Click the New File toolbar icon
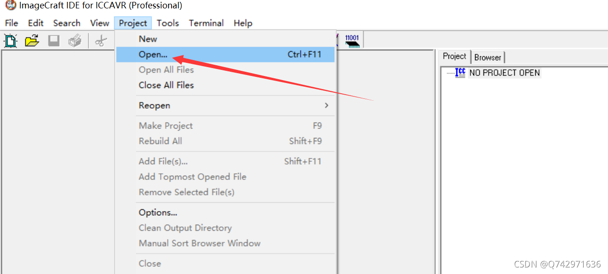Viewport: 608px width, 274px height. (11, 41)
